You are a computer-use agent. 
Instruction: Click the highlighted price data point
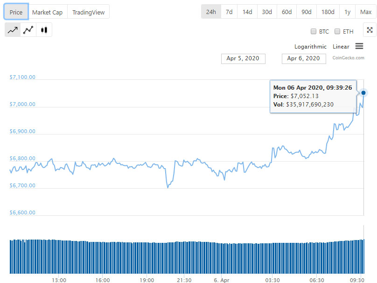(363, 92)
